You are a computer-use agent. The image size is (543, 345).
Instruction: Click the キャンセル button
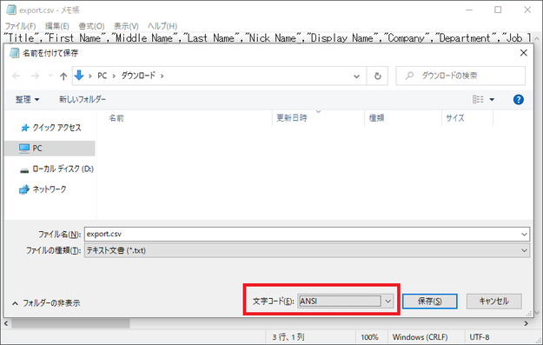click(493, 301)
